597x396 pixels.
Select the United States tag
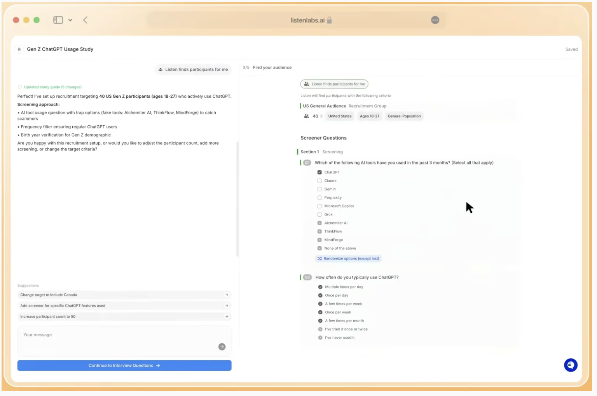[340, 116]
